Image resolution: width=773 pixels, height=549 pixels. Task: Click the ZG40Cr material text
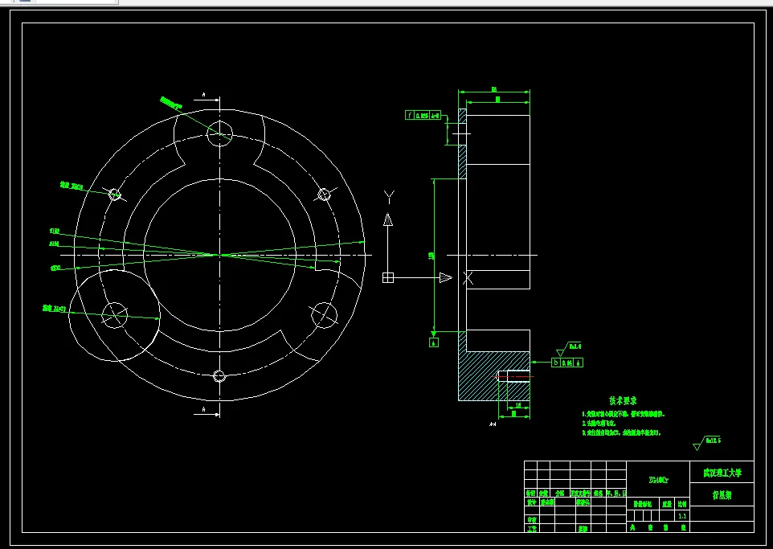pyautogui.click(x=659, y=480)
